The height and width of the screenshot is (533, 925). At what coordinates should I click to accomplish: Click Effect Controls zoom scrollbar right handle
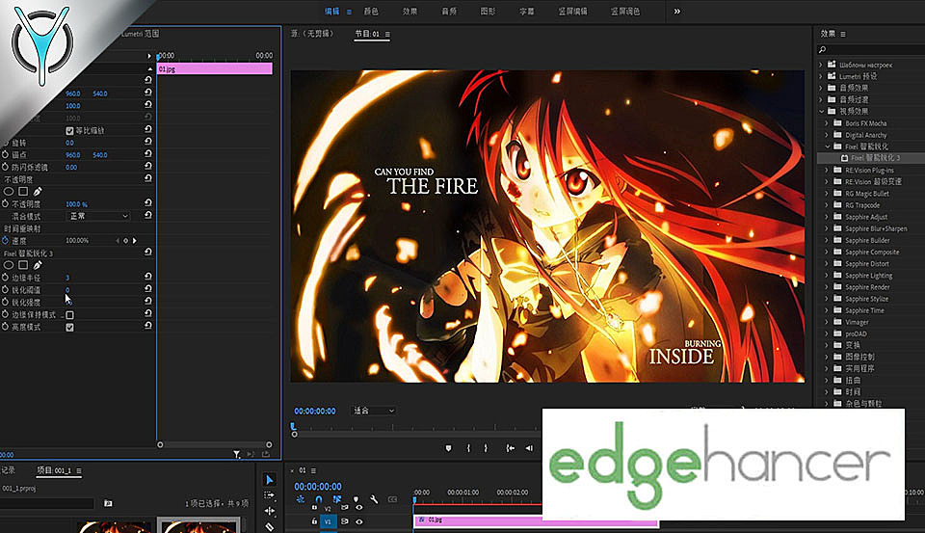tap(269, 444)
